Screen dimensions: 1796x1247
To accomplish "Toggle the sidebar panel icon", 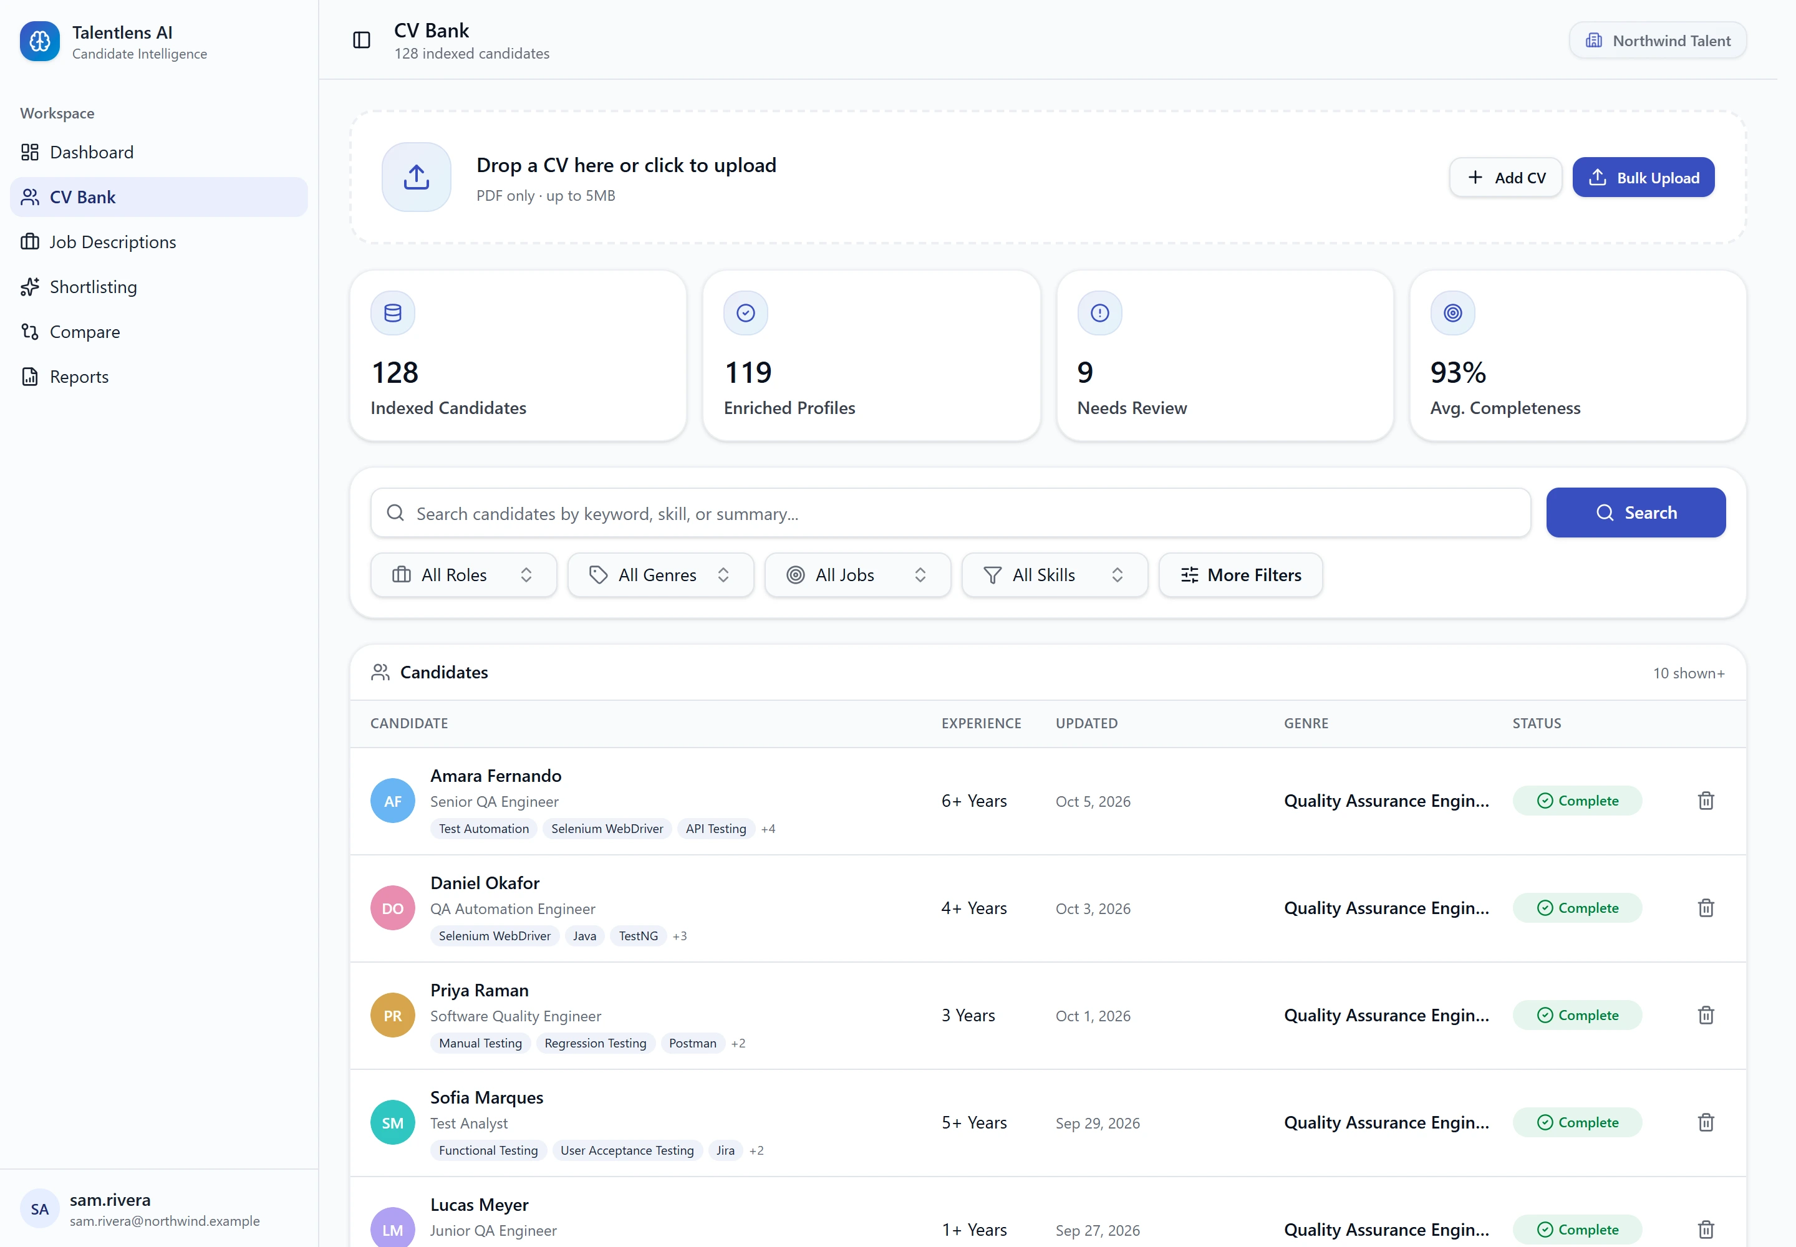I will click(x=361, y=40).
